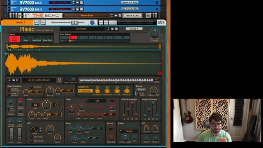This screenshot has width=263, height=148.
Task: Play the loaded sample preview
Action: (17, 80)
